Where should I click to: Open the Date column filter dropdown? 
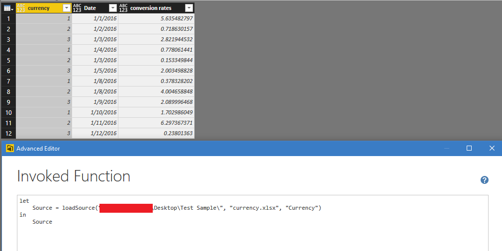[x=113, y=8]
